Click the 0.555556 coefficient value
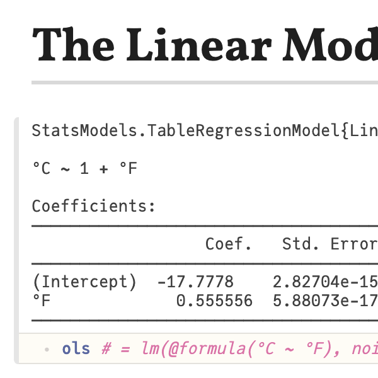The image size is (378, 378). (214, 301)
